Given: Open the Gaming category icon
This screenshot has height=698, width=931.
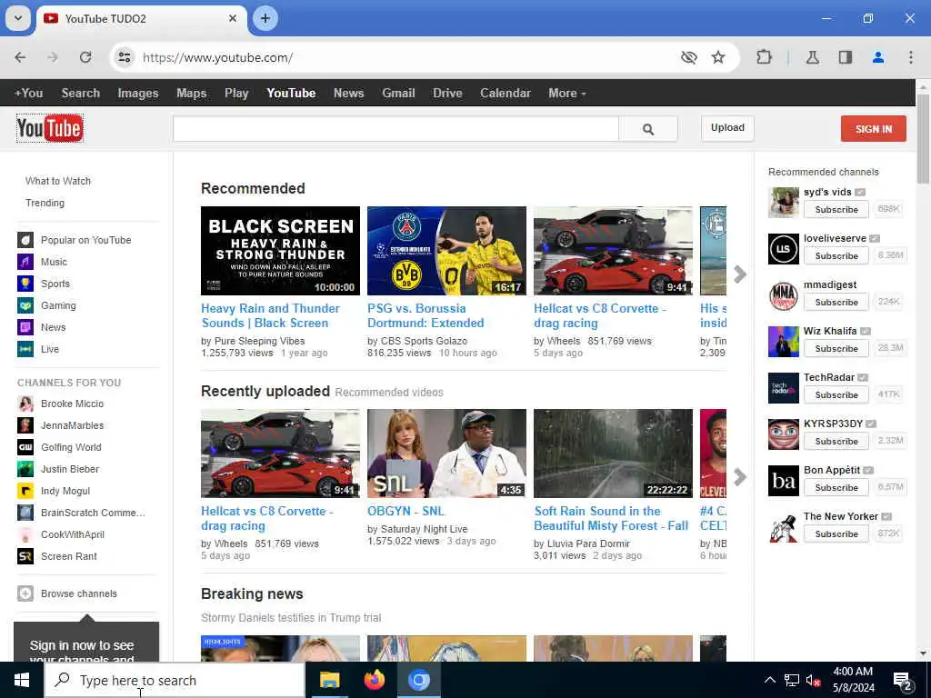Looking at the screenshot, I should [25, 305].
